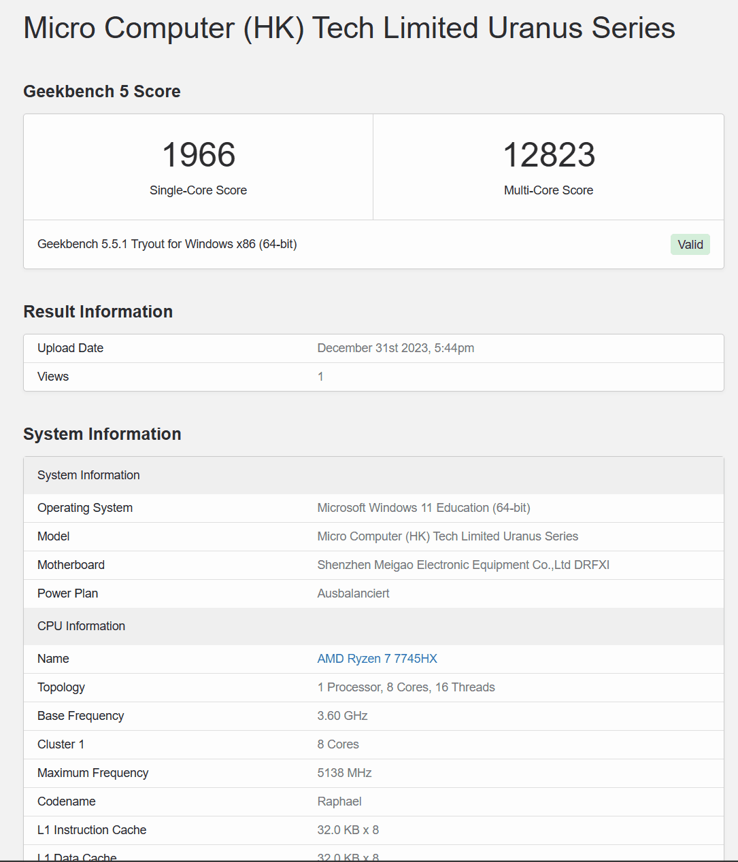Open the AMD Ryzen 7 7745HX link
The image size is (738, 862).
pyautogui.click(x=377, y=659)
